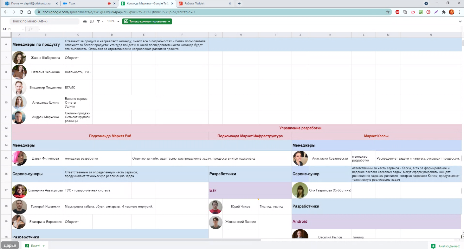Click the red circular extension icon

[x=428, y=12]
